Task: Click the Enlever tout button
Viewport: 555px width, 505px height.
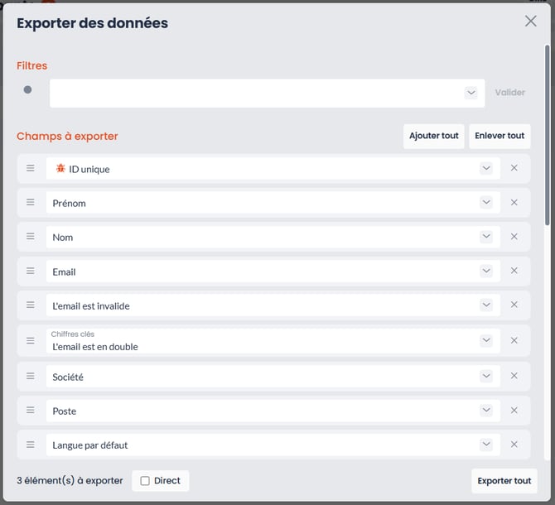Action: [499, 136]
